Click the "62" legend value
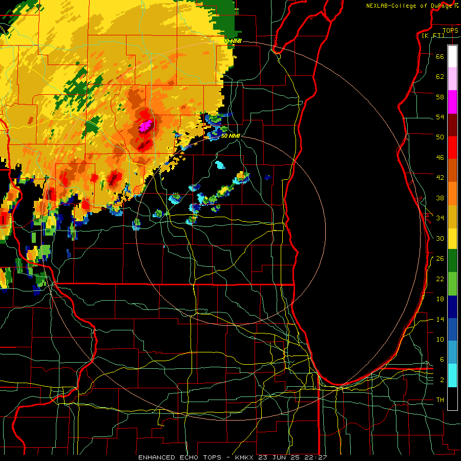 tap(440, 77)
